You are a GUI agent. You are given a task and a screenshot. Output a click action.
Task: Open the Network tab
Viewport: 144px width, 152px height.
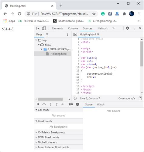click(103, 28)
